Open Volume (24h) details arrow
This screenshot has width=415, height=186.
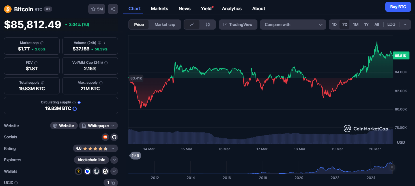pos(105,43)
